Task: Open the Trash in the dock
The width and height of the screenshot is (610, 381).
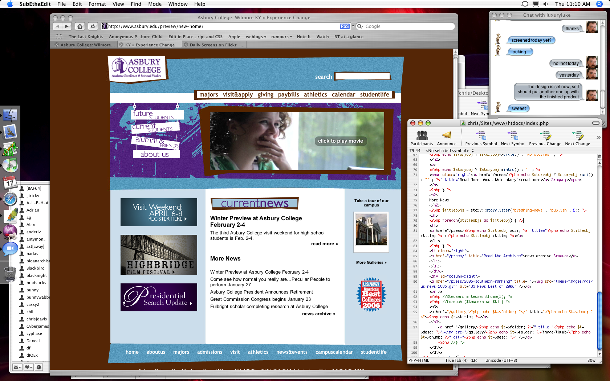Action: coord(10,274)
